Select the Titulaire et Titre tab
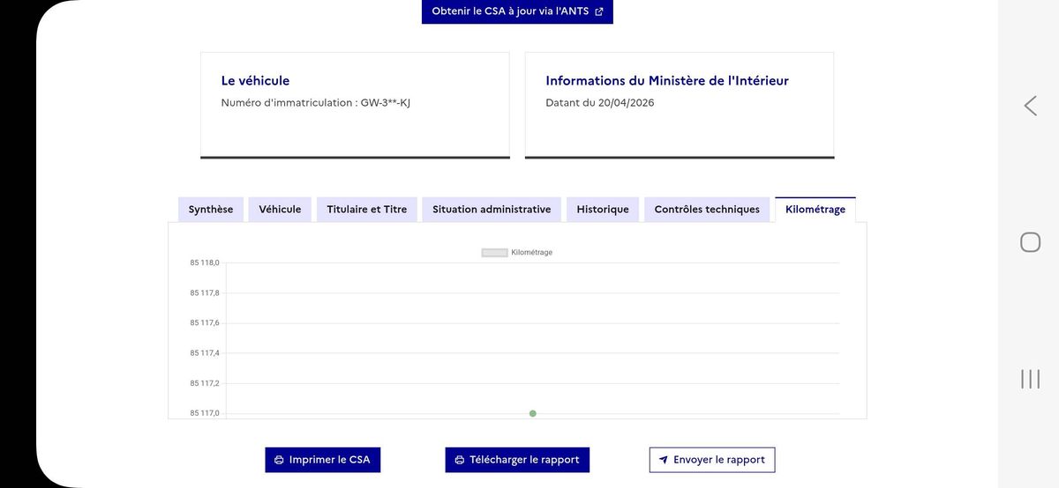 click(x=367, y=210)
